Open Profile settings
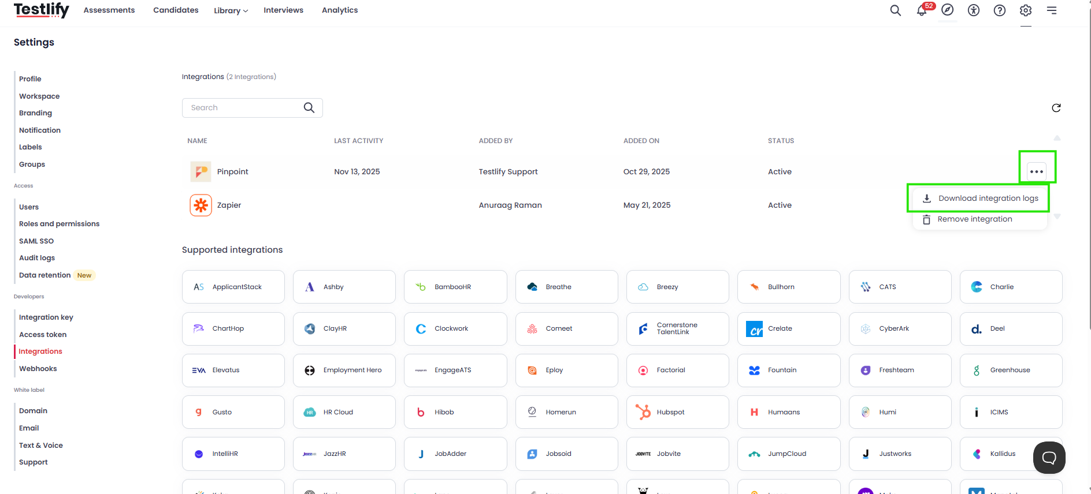The height and width of the screenshot is (494, 1091). [x=30, y=79]
